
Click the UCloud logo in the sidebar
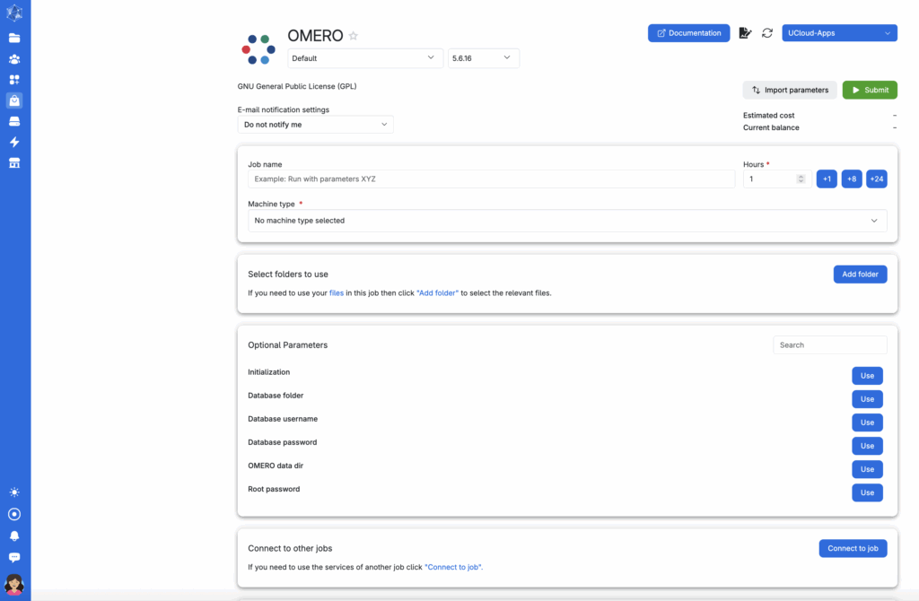14,13
